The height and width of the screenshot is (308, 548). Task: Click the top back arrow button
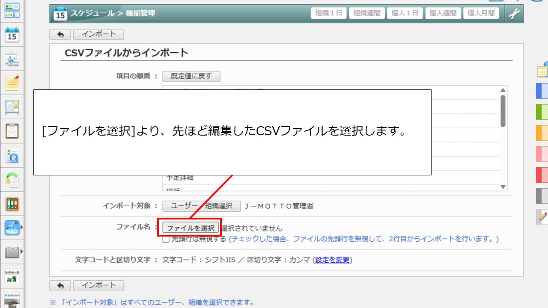60,35
